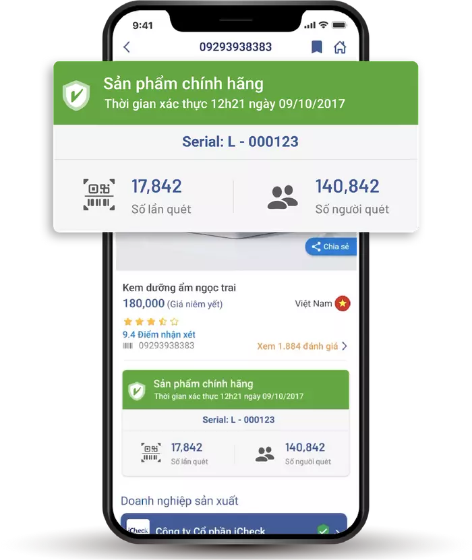Tap the small Sản phẩm chính hãng banner

(x=235, y=390)
